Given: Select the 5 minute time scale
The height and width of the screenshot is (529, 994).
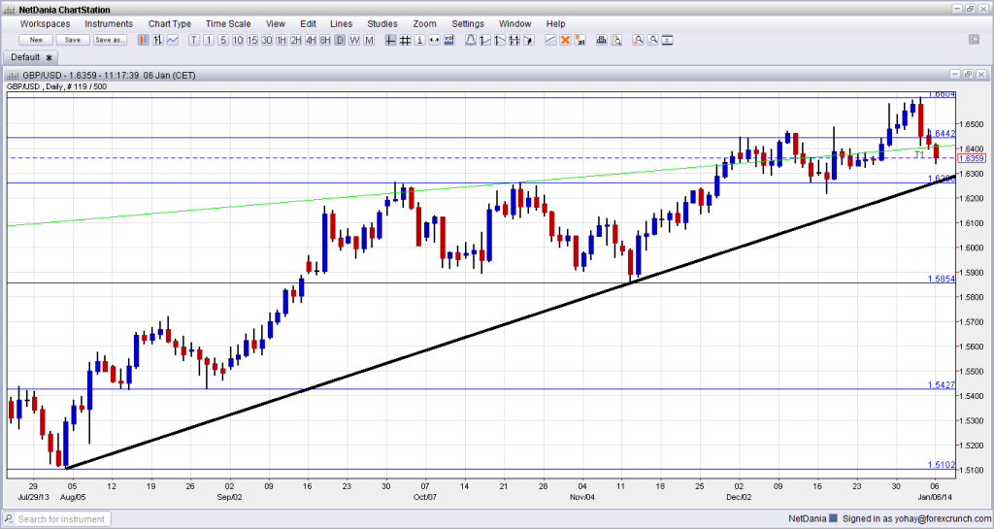Looking at the screenshot, I should (223, 40).
